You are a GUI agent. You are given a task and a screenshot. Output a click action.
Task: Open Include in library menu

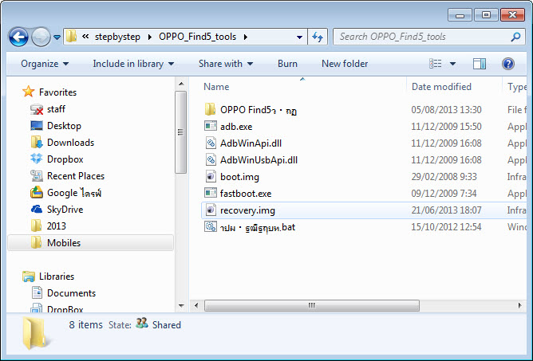(133, 64)
